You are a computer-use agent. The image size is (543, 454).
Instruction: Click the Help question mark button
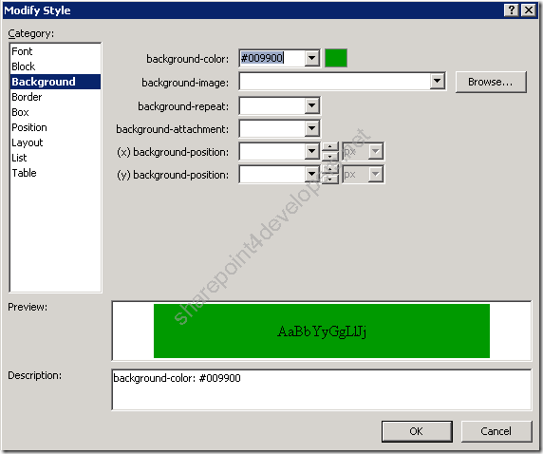[512, 10]
